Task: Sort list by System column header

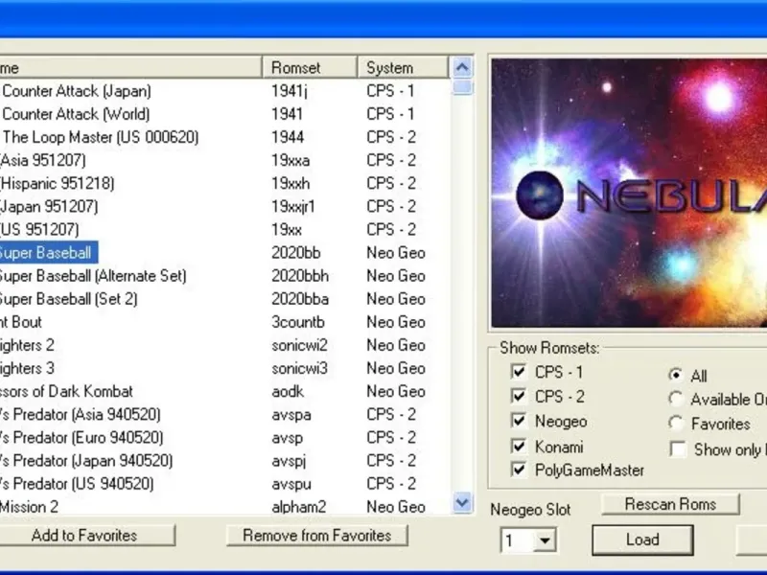Action: coord(403,67)
